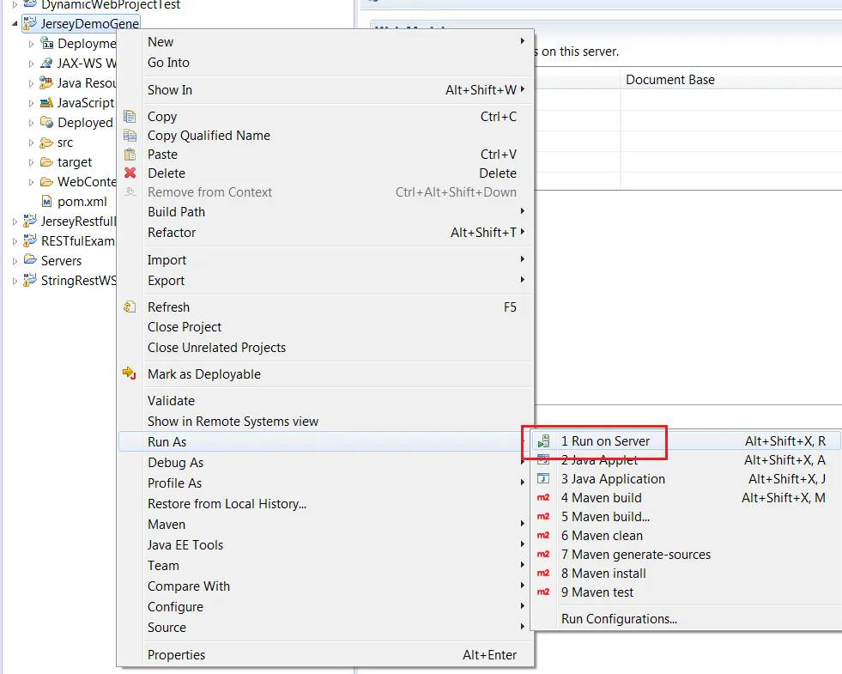Expand the Servers tree node
The width and height of the screenshot is (842, 674).
[15, 261]
